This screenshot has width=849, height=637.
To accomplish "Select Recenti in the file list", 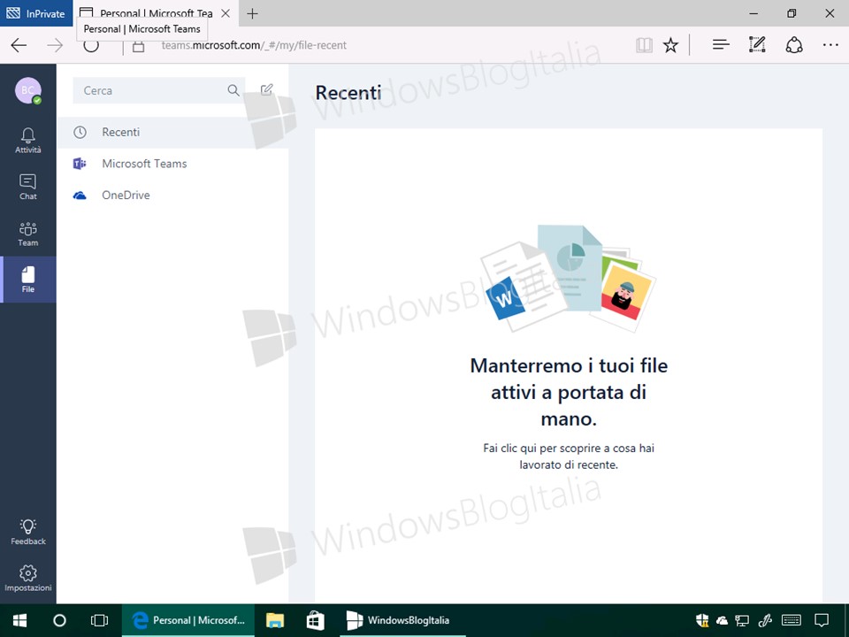I will (172, 132).
